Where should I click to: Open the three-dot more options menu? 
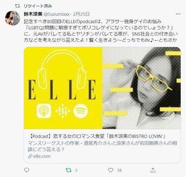click(x=178, y=14)
